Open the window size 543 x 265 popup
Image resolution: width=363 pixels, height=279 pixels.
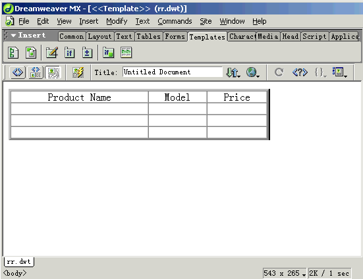[x=285, y=273]
